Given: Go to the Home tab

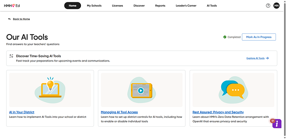Looking at the screenshot, I should 72,6.
